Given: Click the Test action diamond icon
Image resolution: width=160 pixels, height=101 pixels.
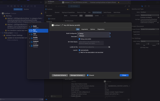Looking at the screenshot, I should (x=32, y=34).
